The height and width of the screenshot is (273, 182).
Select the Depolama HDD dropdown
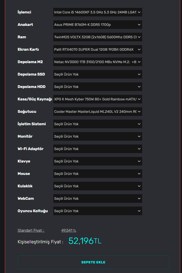(97, 87)
